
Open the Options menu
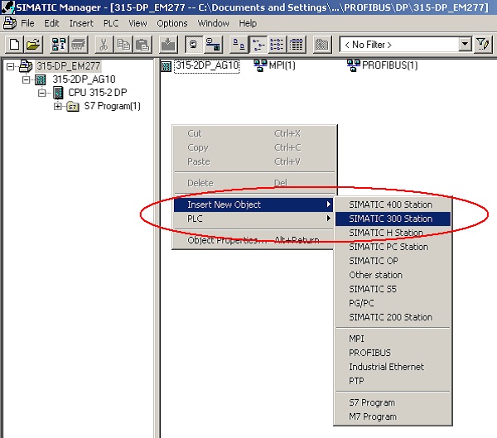pyautogui.click(x=172, y=23)
